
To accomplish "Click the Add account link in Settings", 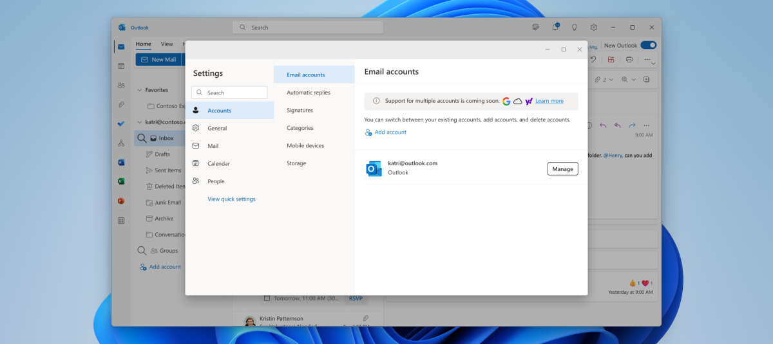I will [390, 132].
